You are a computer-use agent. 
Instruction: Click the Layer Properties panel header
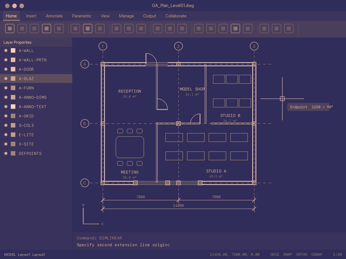pos(36,42)
